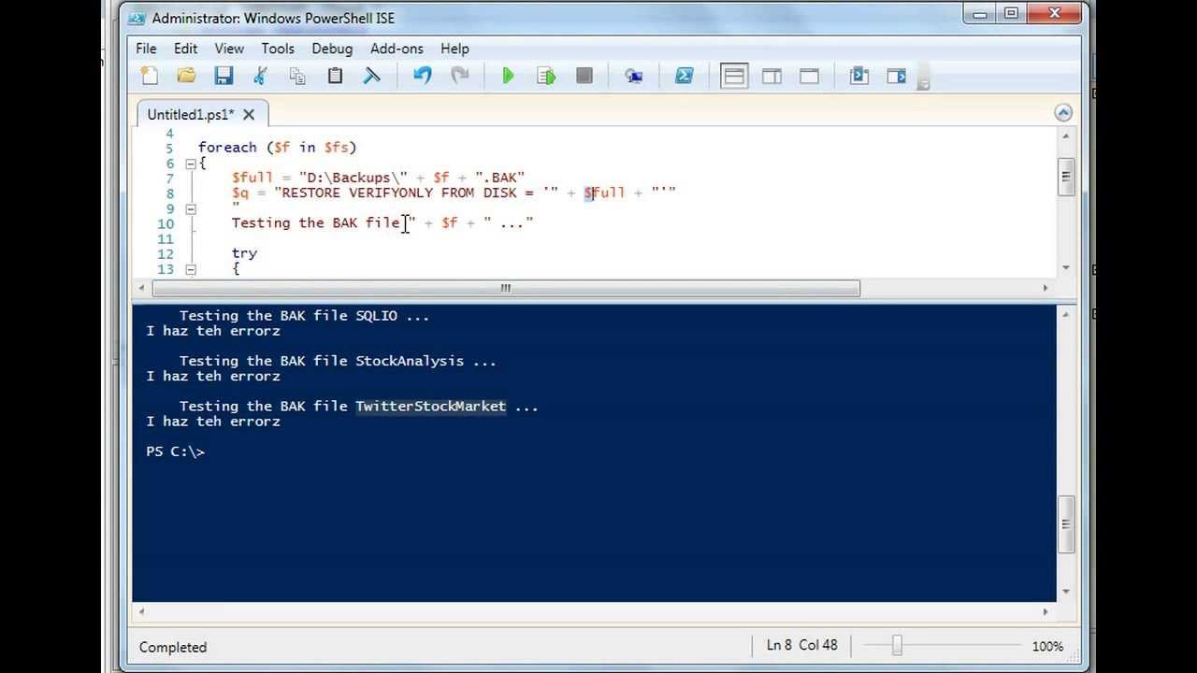Screen dimensions: 1197x673
Task: Click the script pane horizontal scrollbar thumb
Action: click(x=506, y=288)
